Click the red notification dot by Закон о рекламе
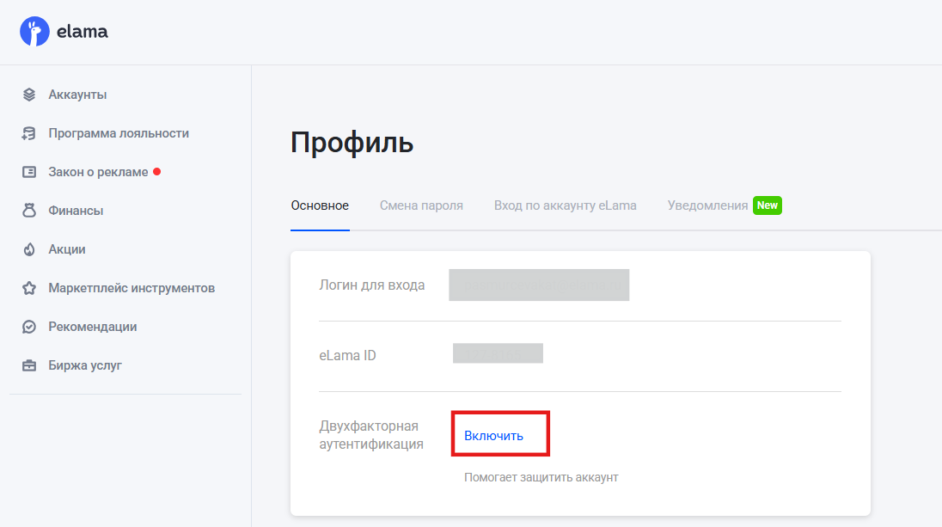 pyautogui.click(x=157, y=171)
